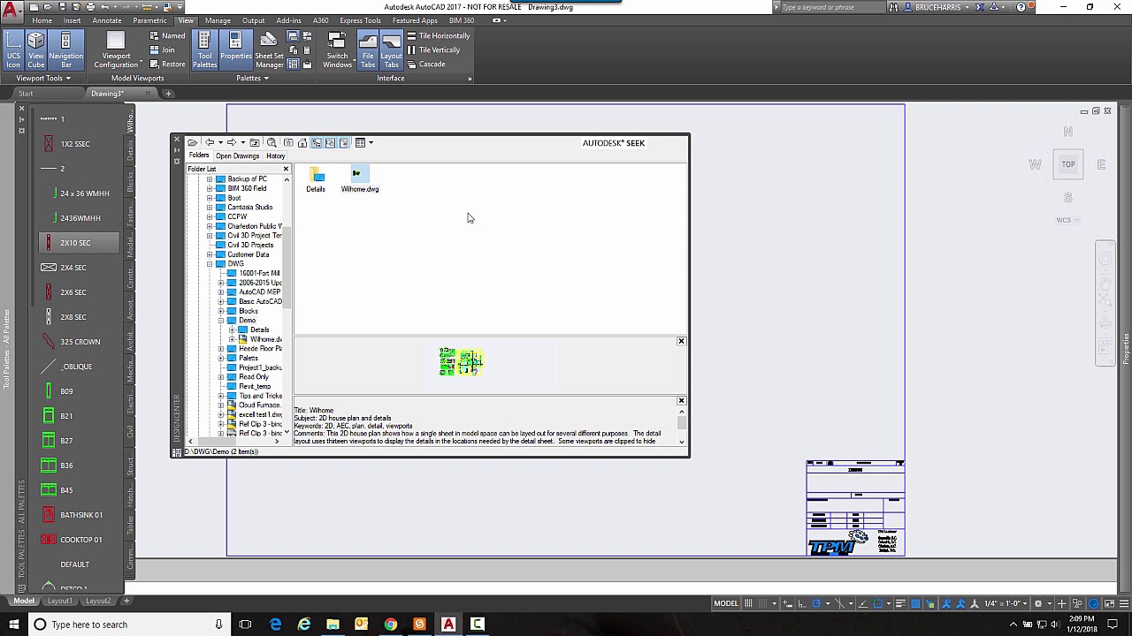Expand the Backup of PC folder
The height and width of the screenshot is (636, 1132).
point(210,179)
